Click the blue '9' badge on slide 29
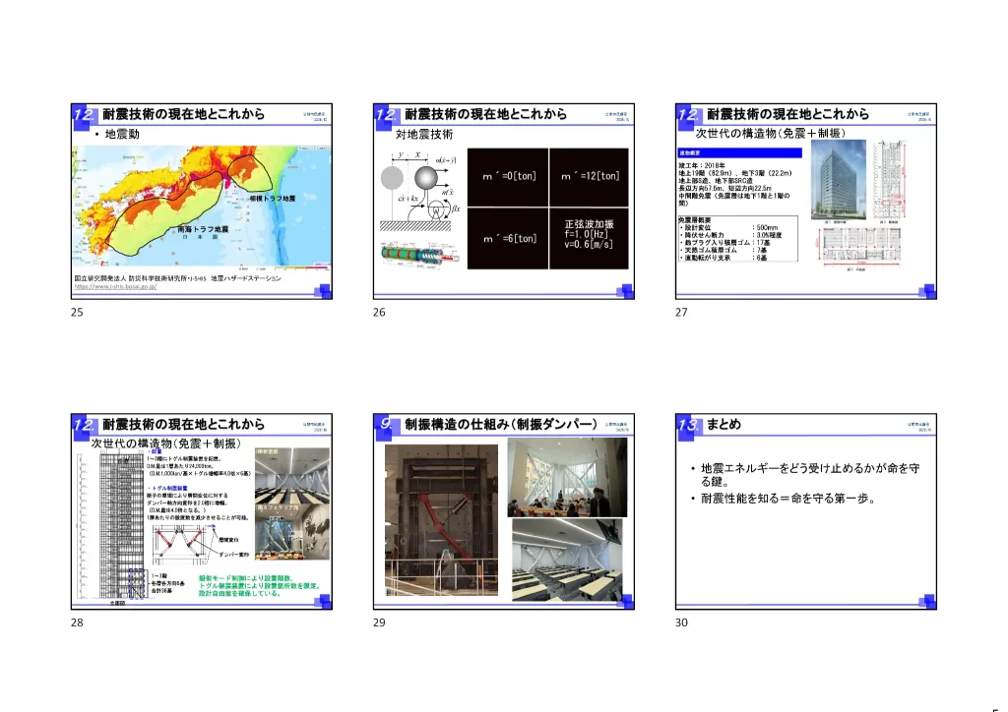Screen dimensions: 1008x712 [386, 424]
